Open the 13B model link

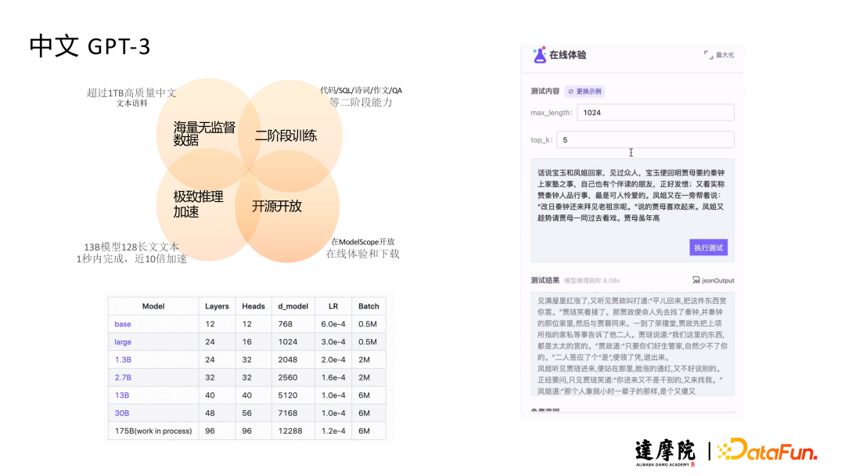122,395
